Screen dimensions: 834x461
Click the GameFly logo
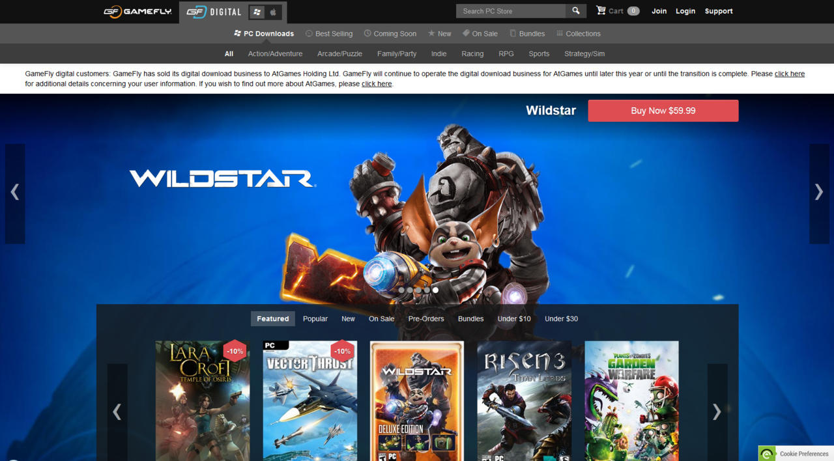[137, 11]
